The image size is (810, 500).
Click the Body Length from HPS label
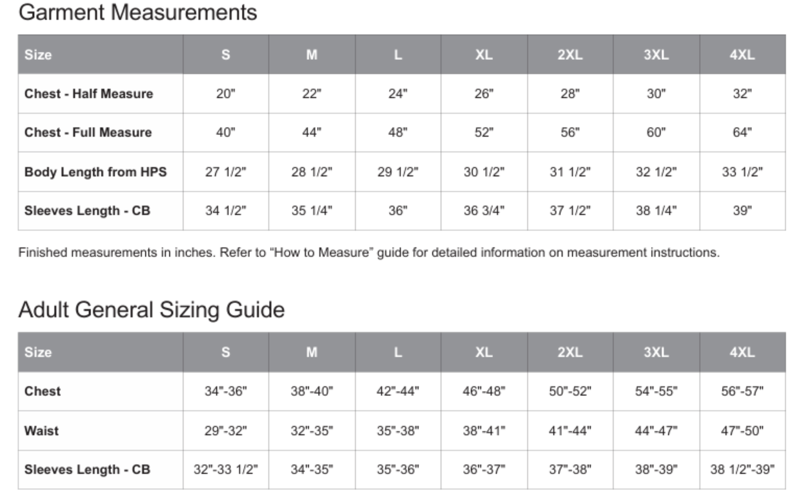[x=95, y=172]
